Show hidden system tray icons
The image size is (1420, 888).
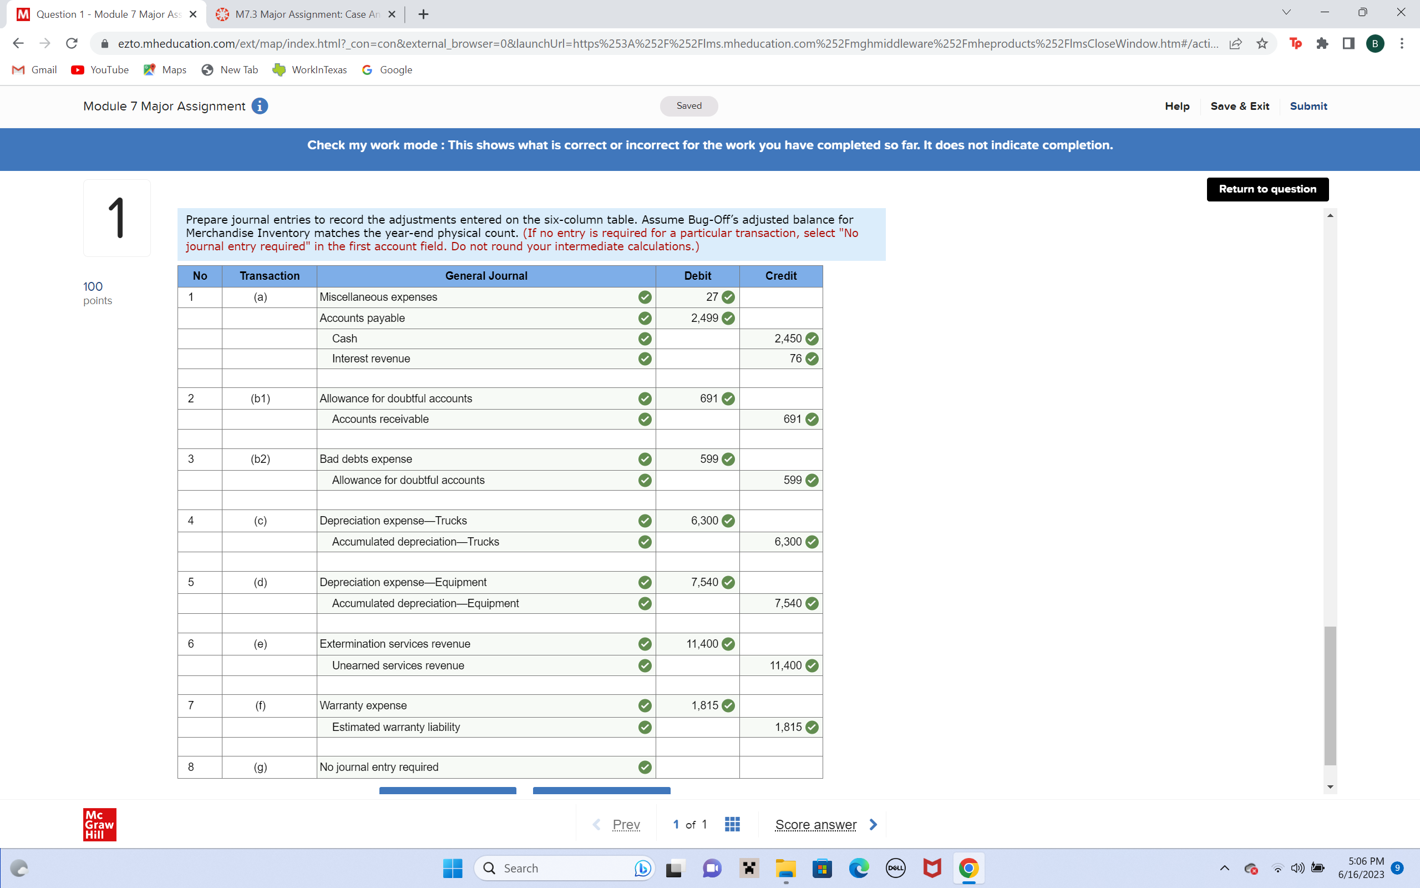tap(1225, 868)
